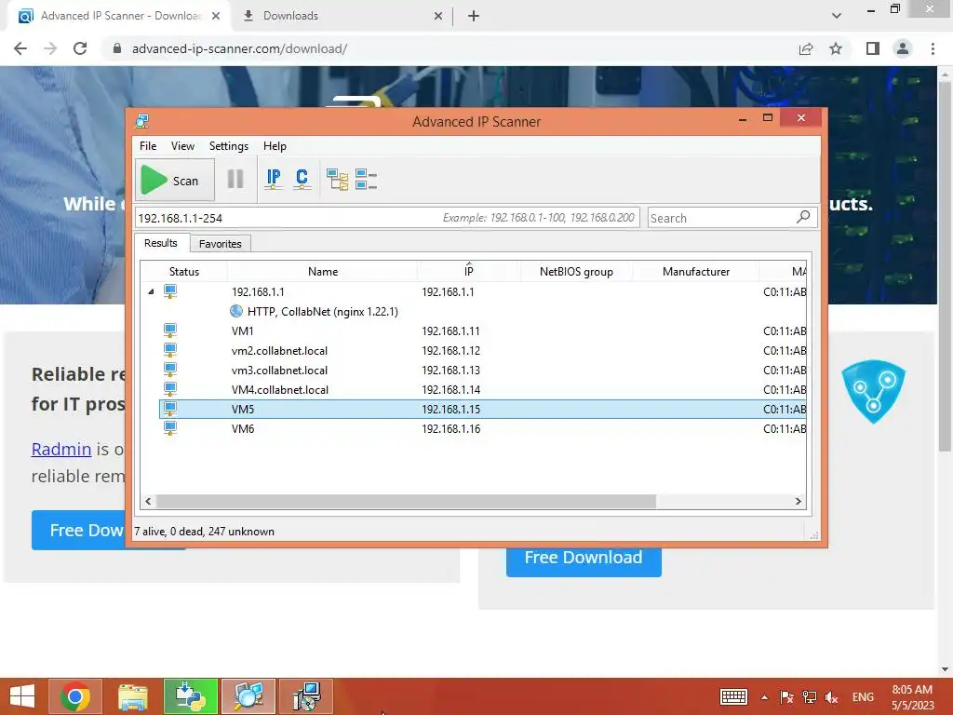Viewport: 953px width, 715px height.
Task: Click the right Free Download button on webpage
Action: pos(584,558)
